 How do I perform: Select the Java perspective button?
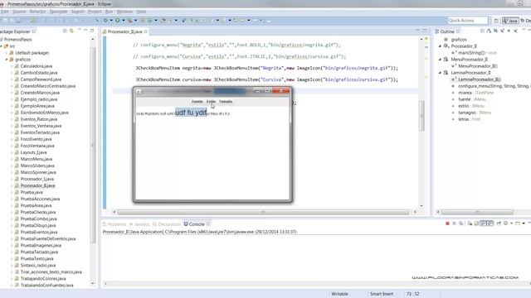coord(510,21)
